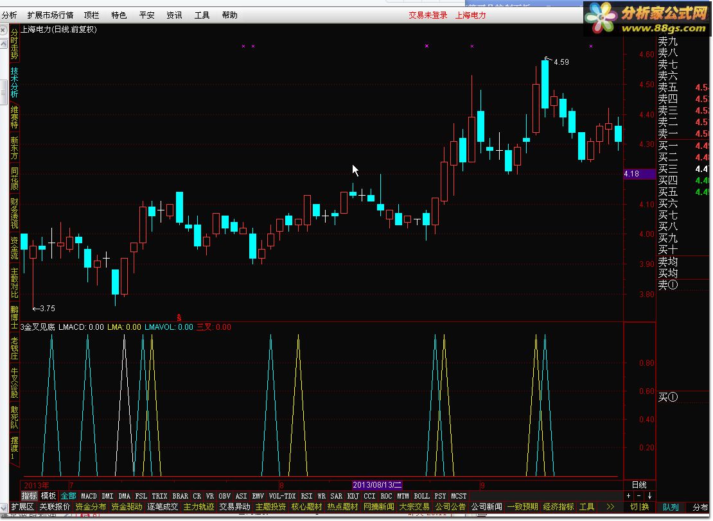
Task: Apply BOLL indicator
Action: [x=421, y=496]
